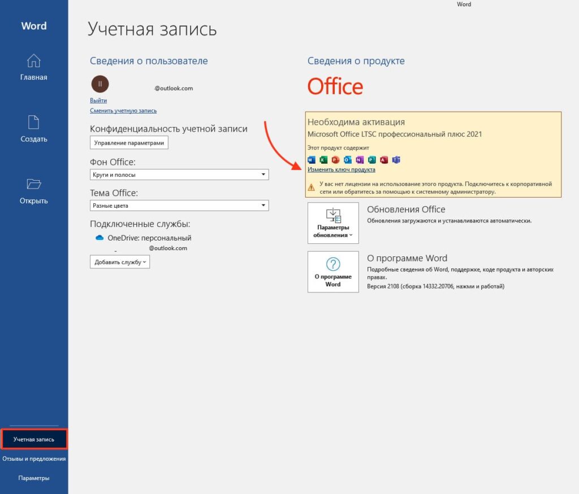Click the Outlook app icon in product list

[x=348, y=160]
